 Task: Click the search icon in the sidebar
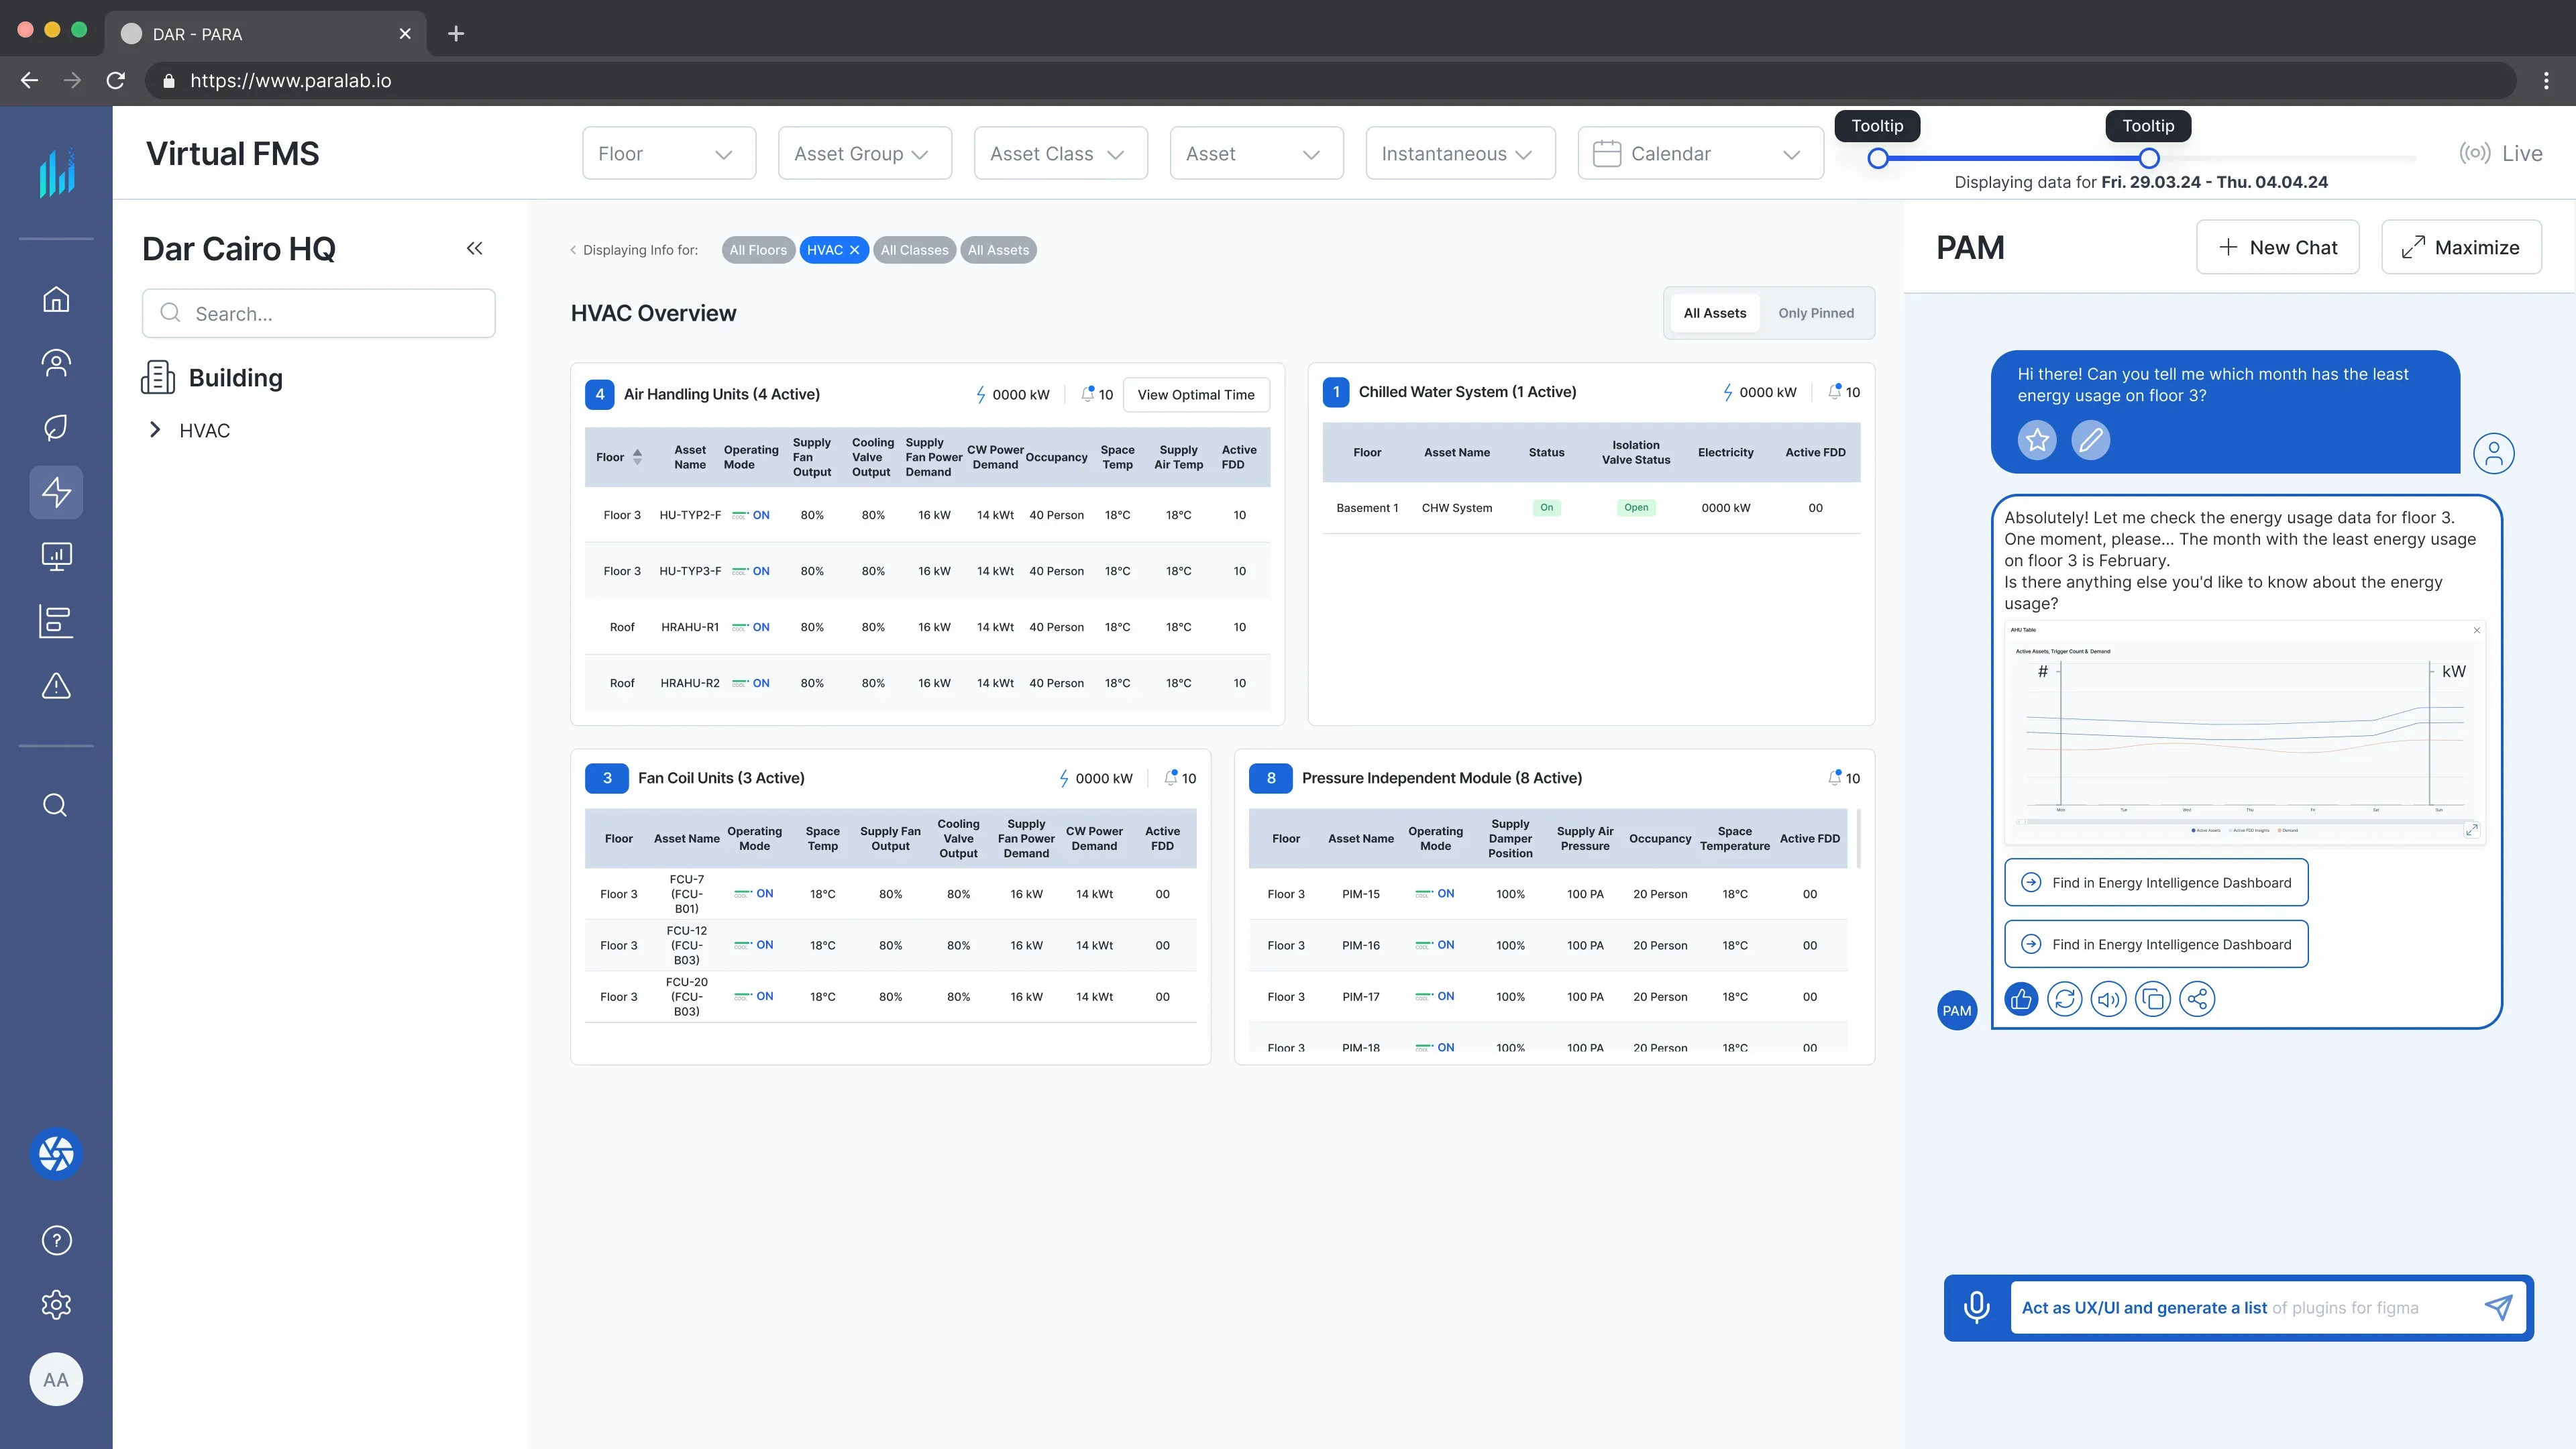(x=56, y=804)
